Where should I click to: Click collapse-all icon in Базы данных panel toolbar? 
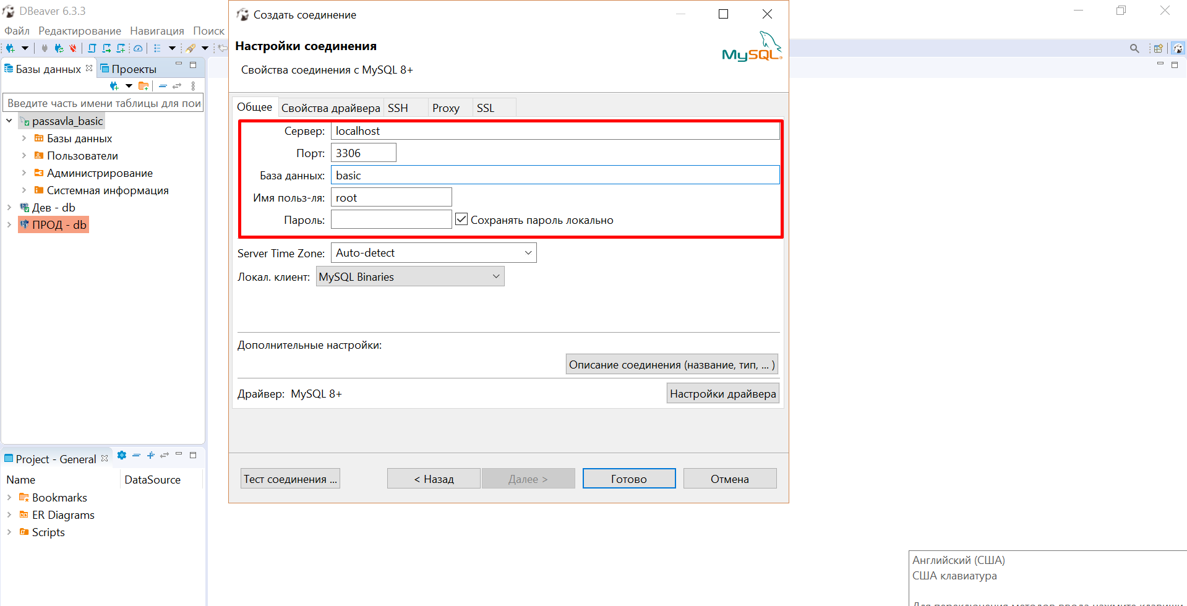pyautogui.click(x=163, y=86)
